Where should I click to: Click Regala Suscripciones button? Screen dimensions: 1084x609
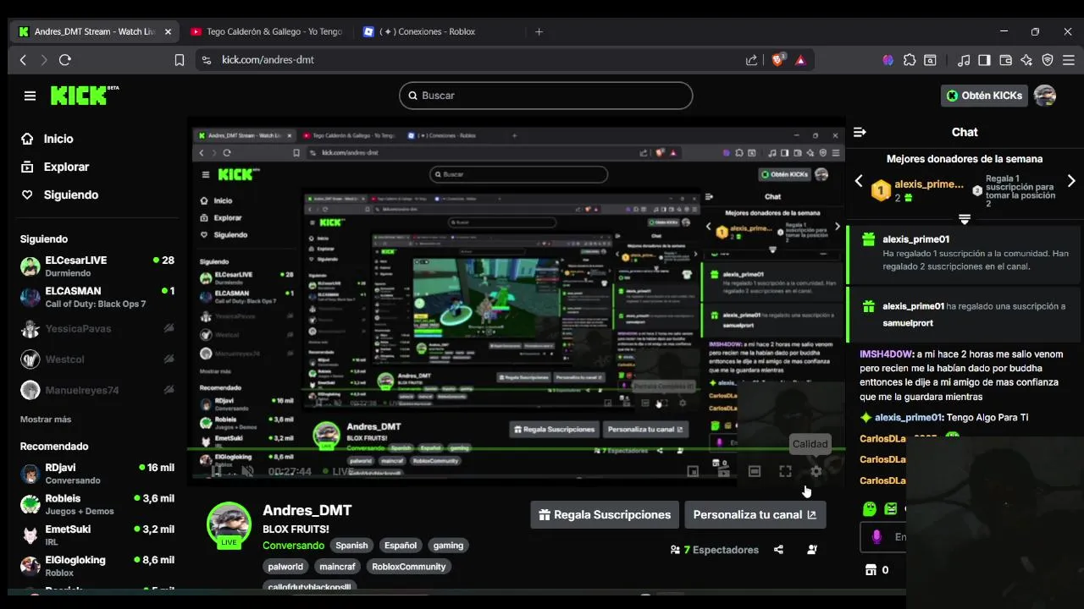tap(605, 514)
